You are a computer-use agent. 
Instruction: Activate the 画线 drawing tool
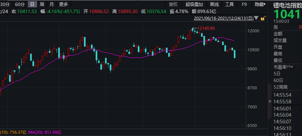click(214, 4)
